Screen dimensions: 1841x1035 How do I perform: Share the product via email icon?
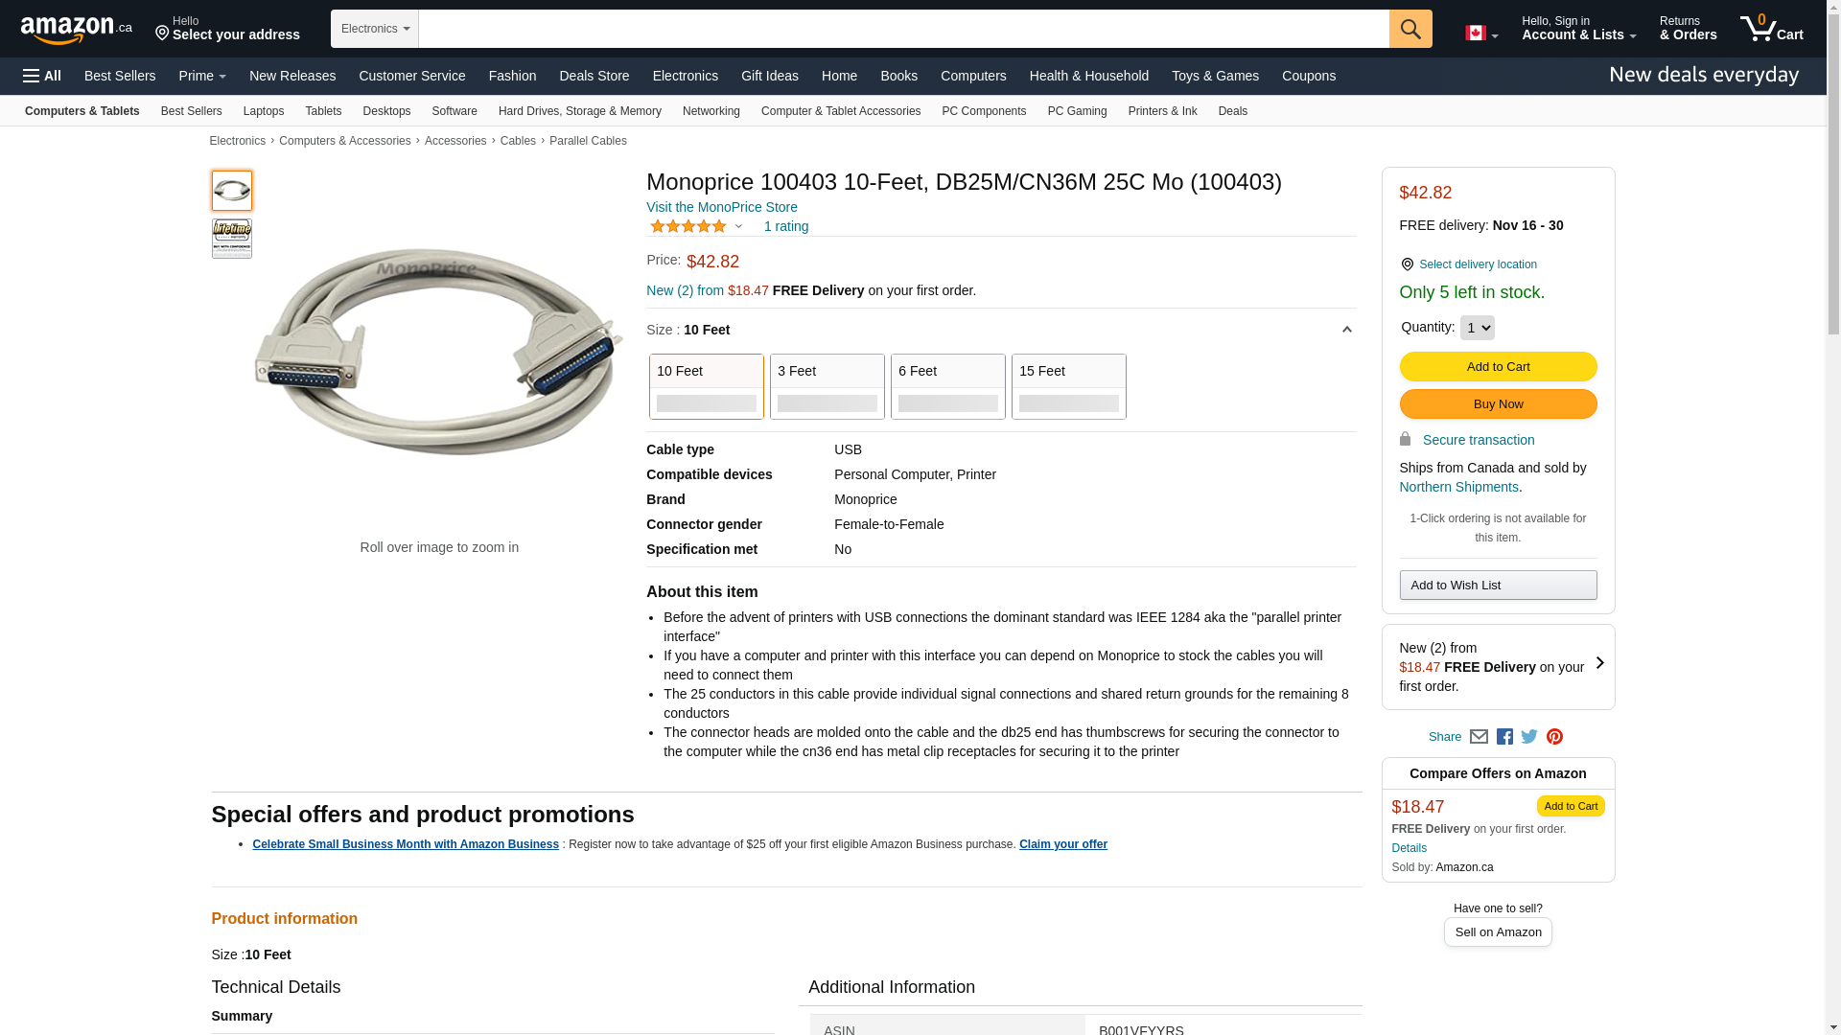point(1479,737)
